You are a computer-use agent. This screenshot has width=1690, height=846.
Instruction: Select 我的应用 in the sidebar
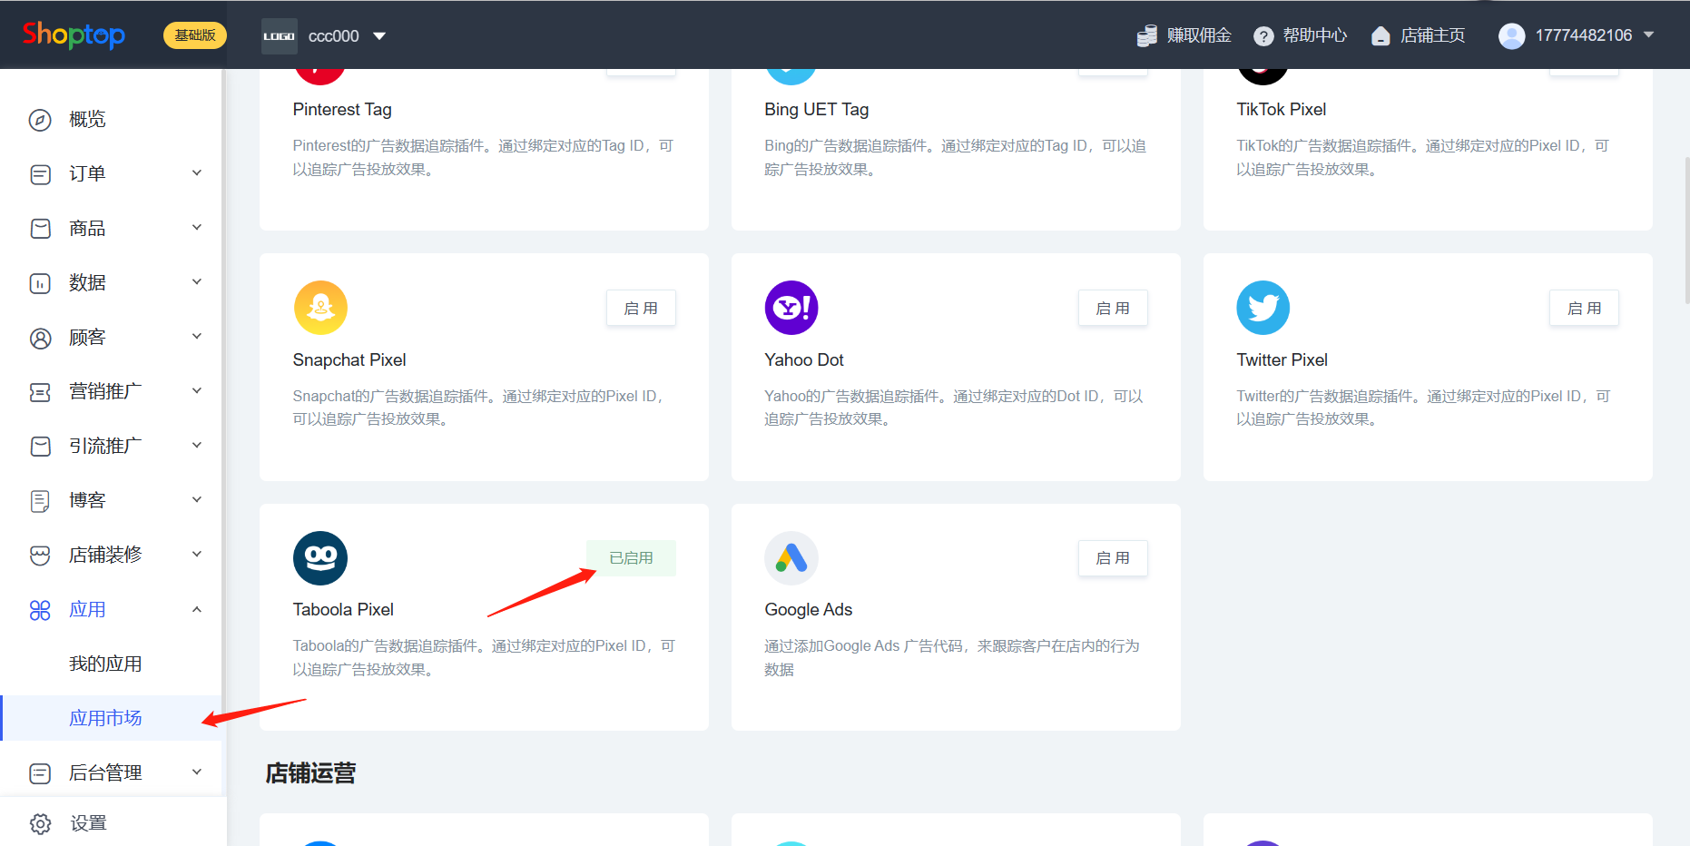click(105, 664)
